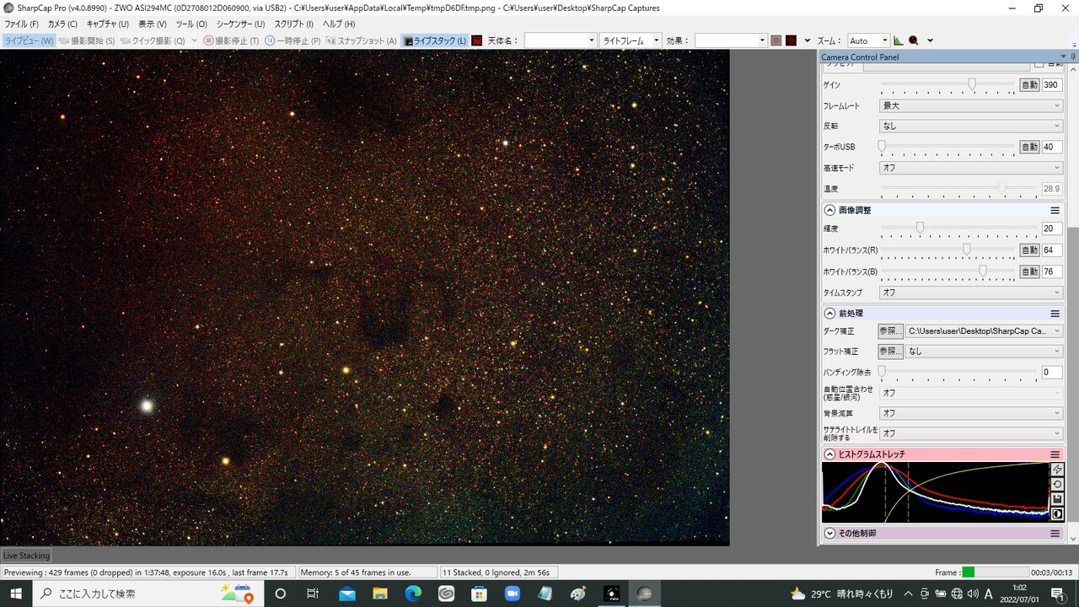Click the Cortana circle icon in the taskbar
The image size is (1079, 607).
pos(280,594)
